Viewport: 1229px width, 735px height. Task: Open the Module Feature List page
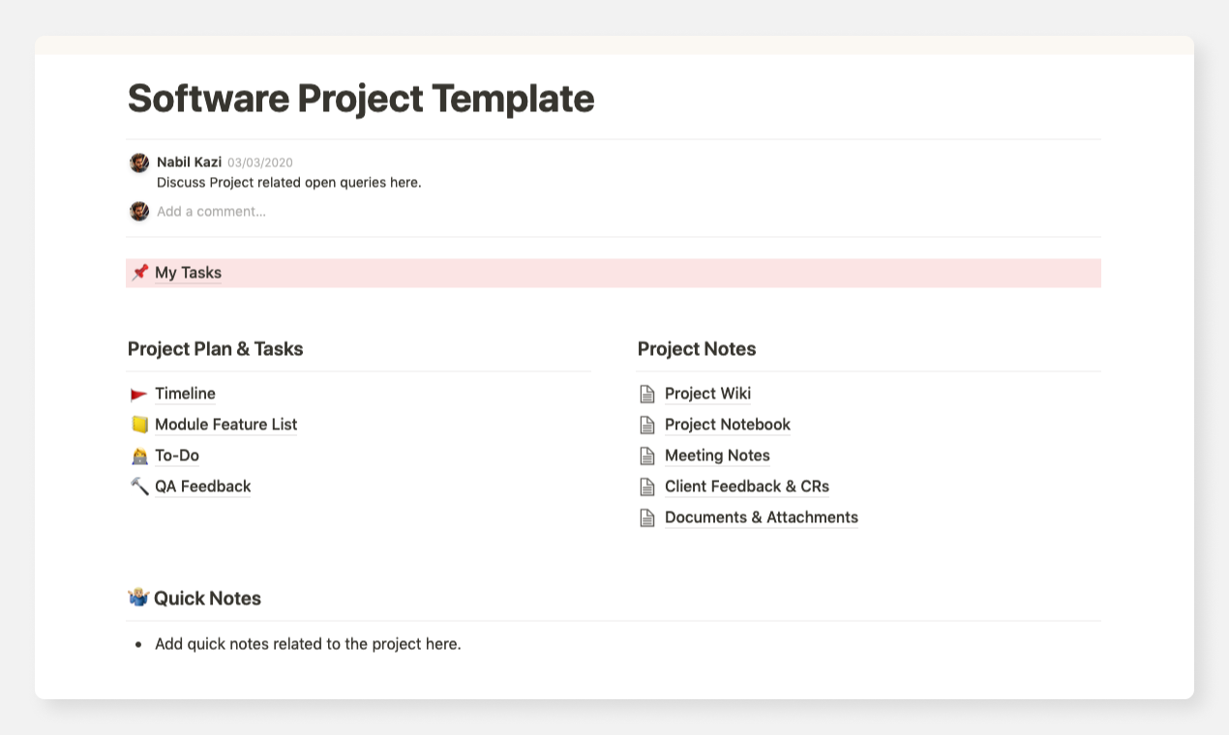pyautogui.click(x=225, y=425)
